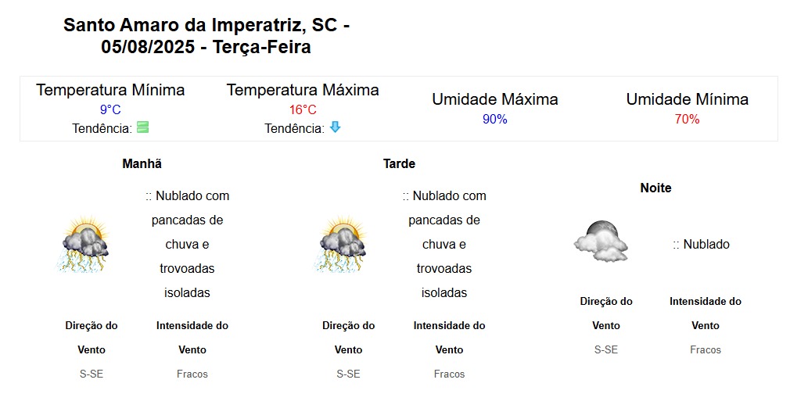790x394 pixels.
Task: Click the morning S-SE wind direction
Action: (92, 374)
